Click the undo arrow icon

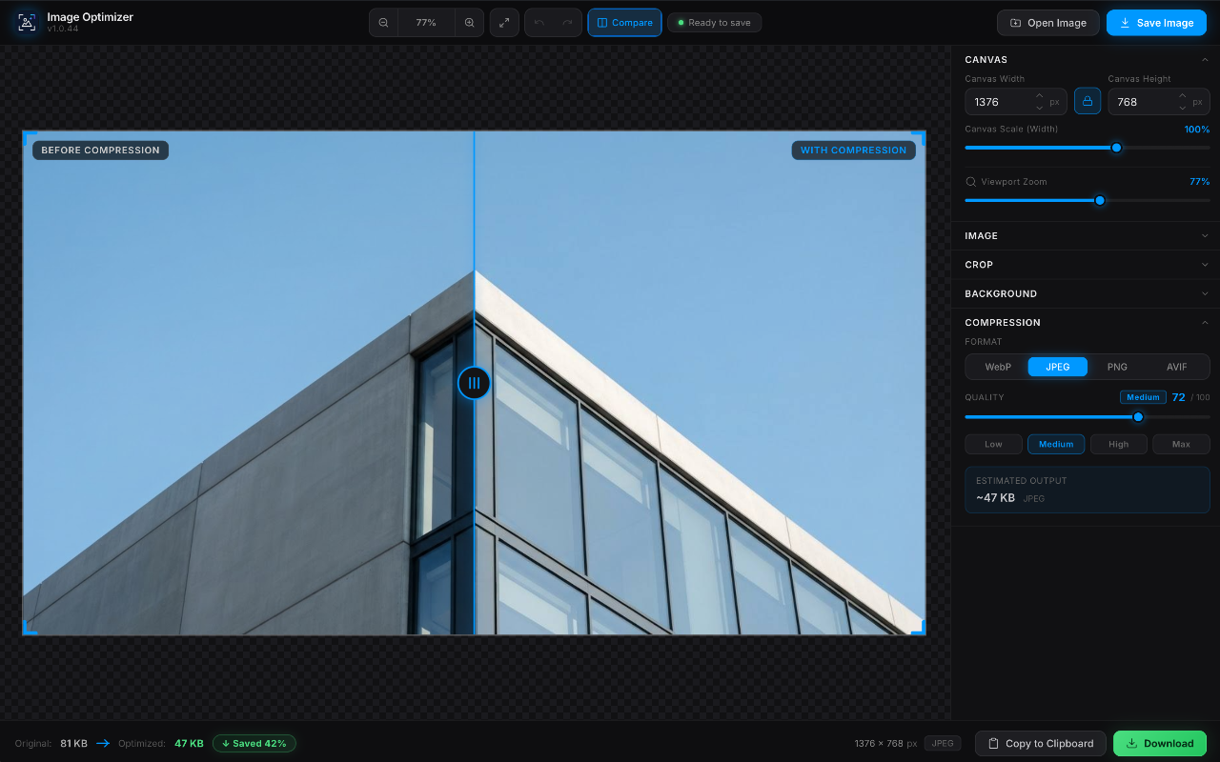point(539,23)
